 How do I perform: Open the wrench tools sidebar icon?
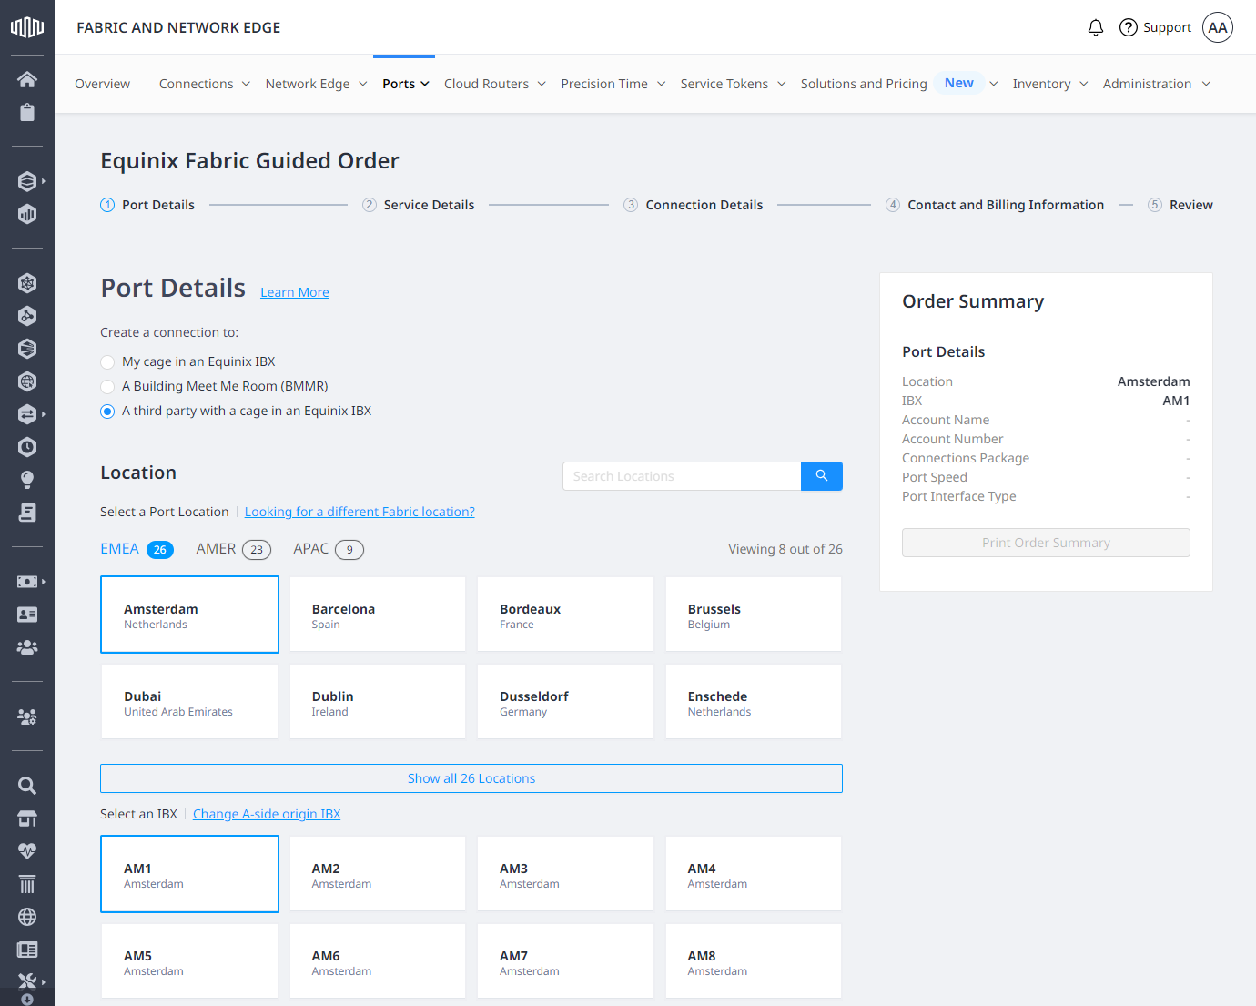point(27,981)
